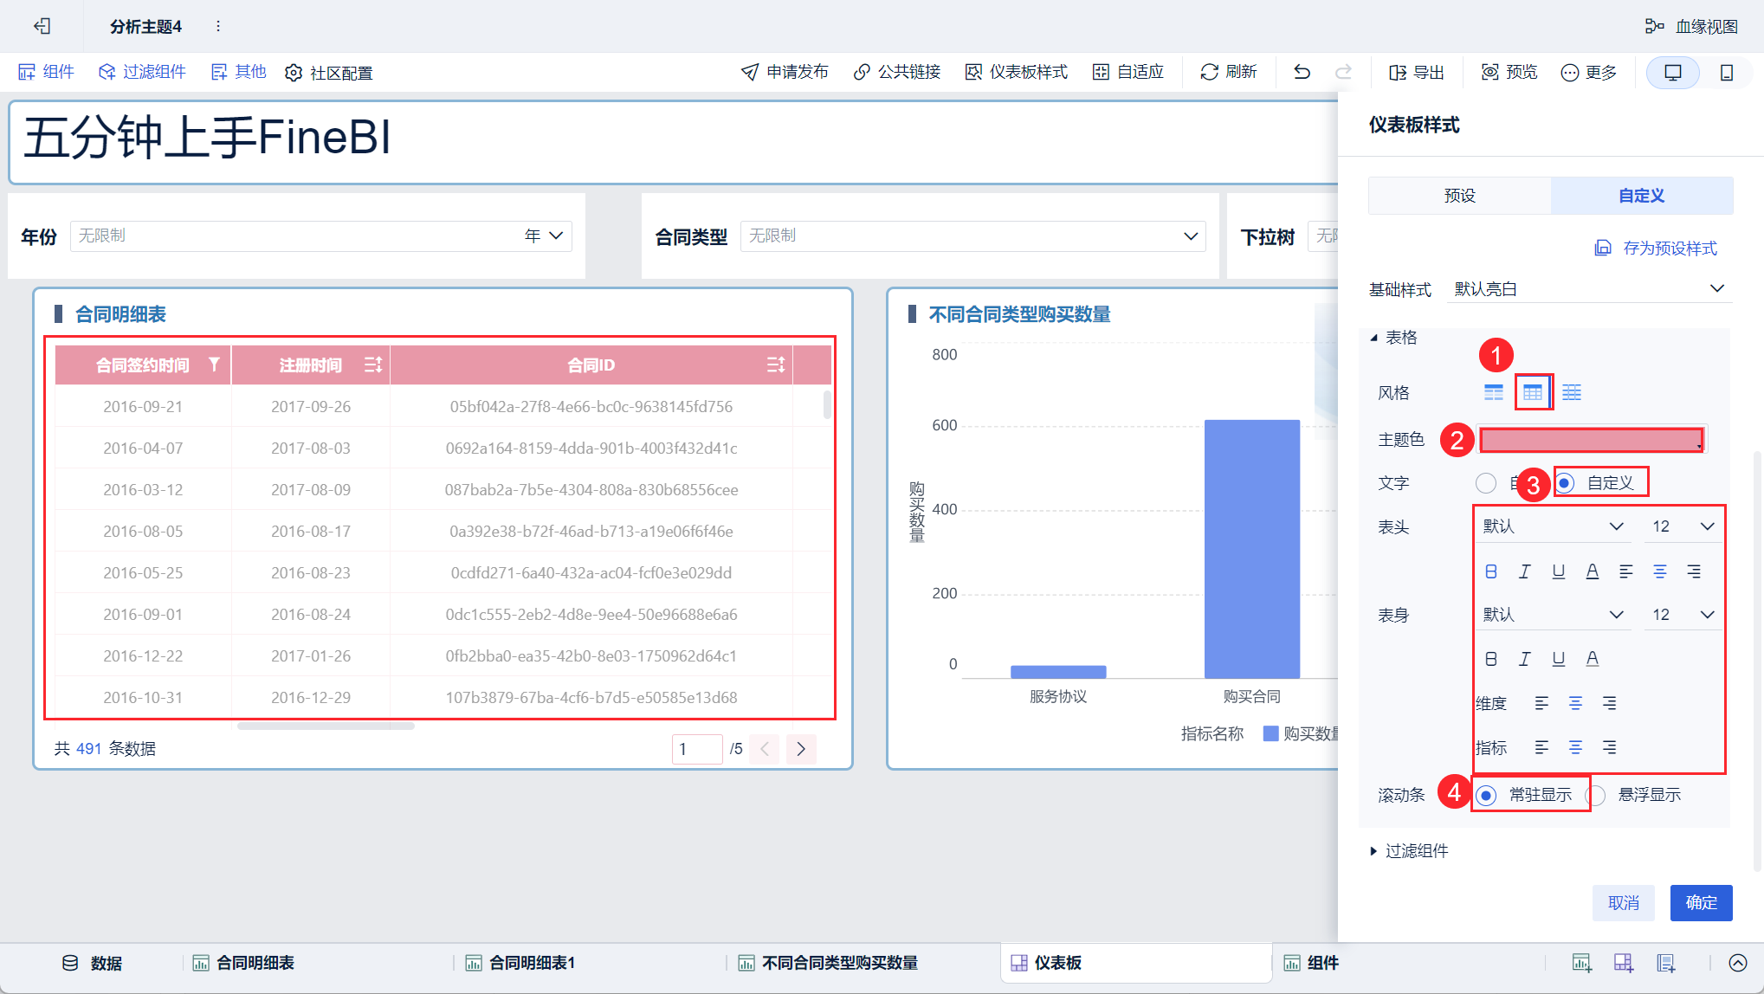
Task: Click 导出 to export the dashboard
Action: coord(1417,73)
